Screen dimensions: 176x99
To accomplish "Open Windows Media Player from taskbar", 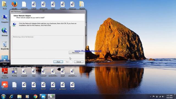I will 27,97.
